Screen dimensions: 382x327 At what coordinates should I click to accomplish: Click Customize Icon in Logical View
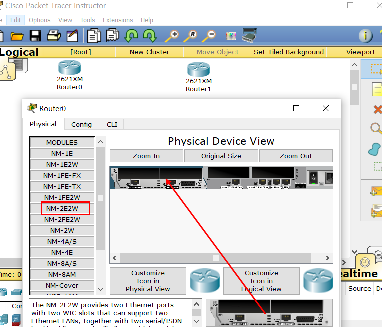pos(261,281)
